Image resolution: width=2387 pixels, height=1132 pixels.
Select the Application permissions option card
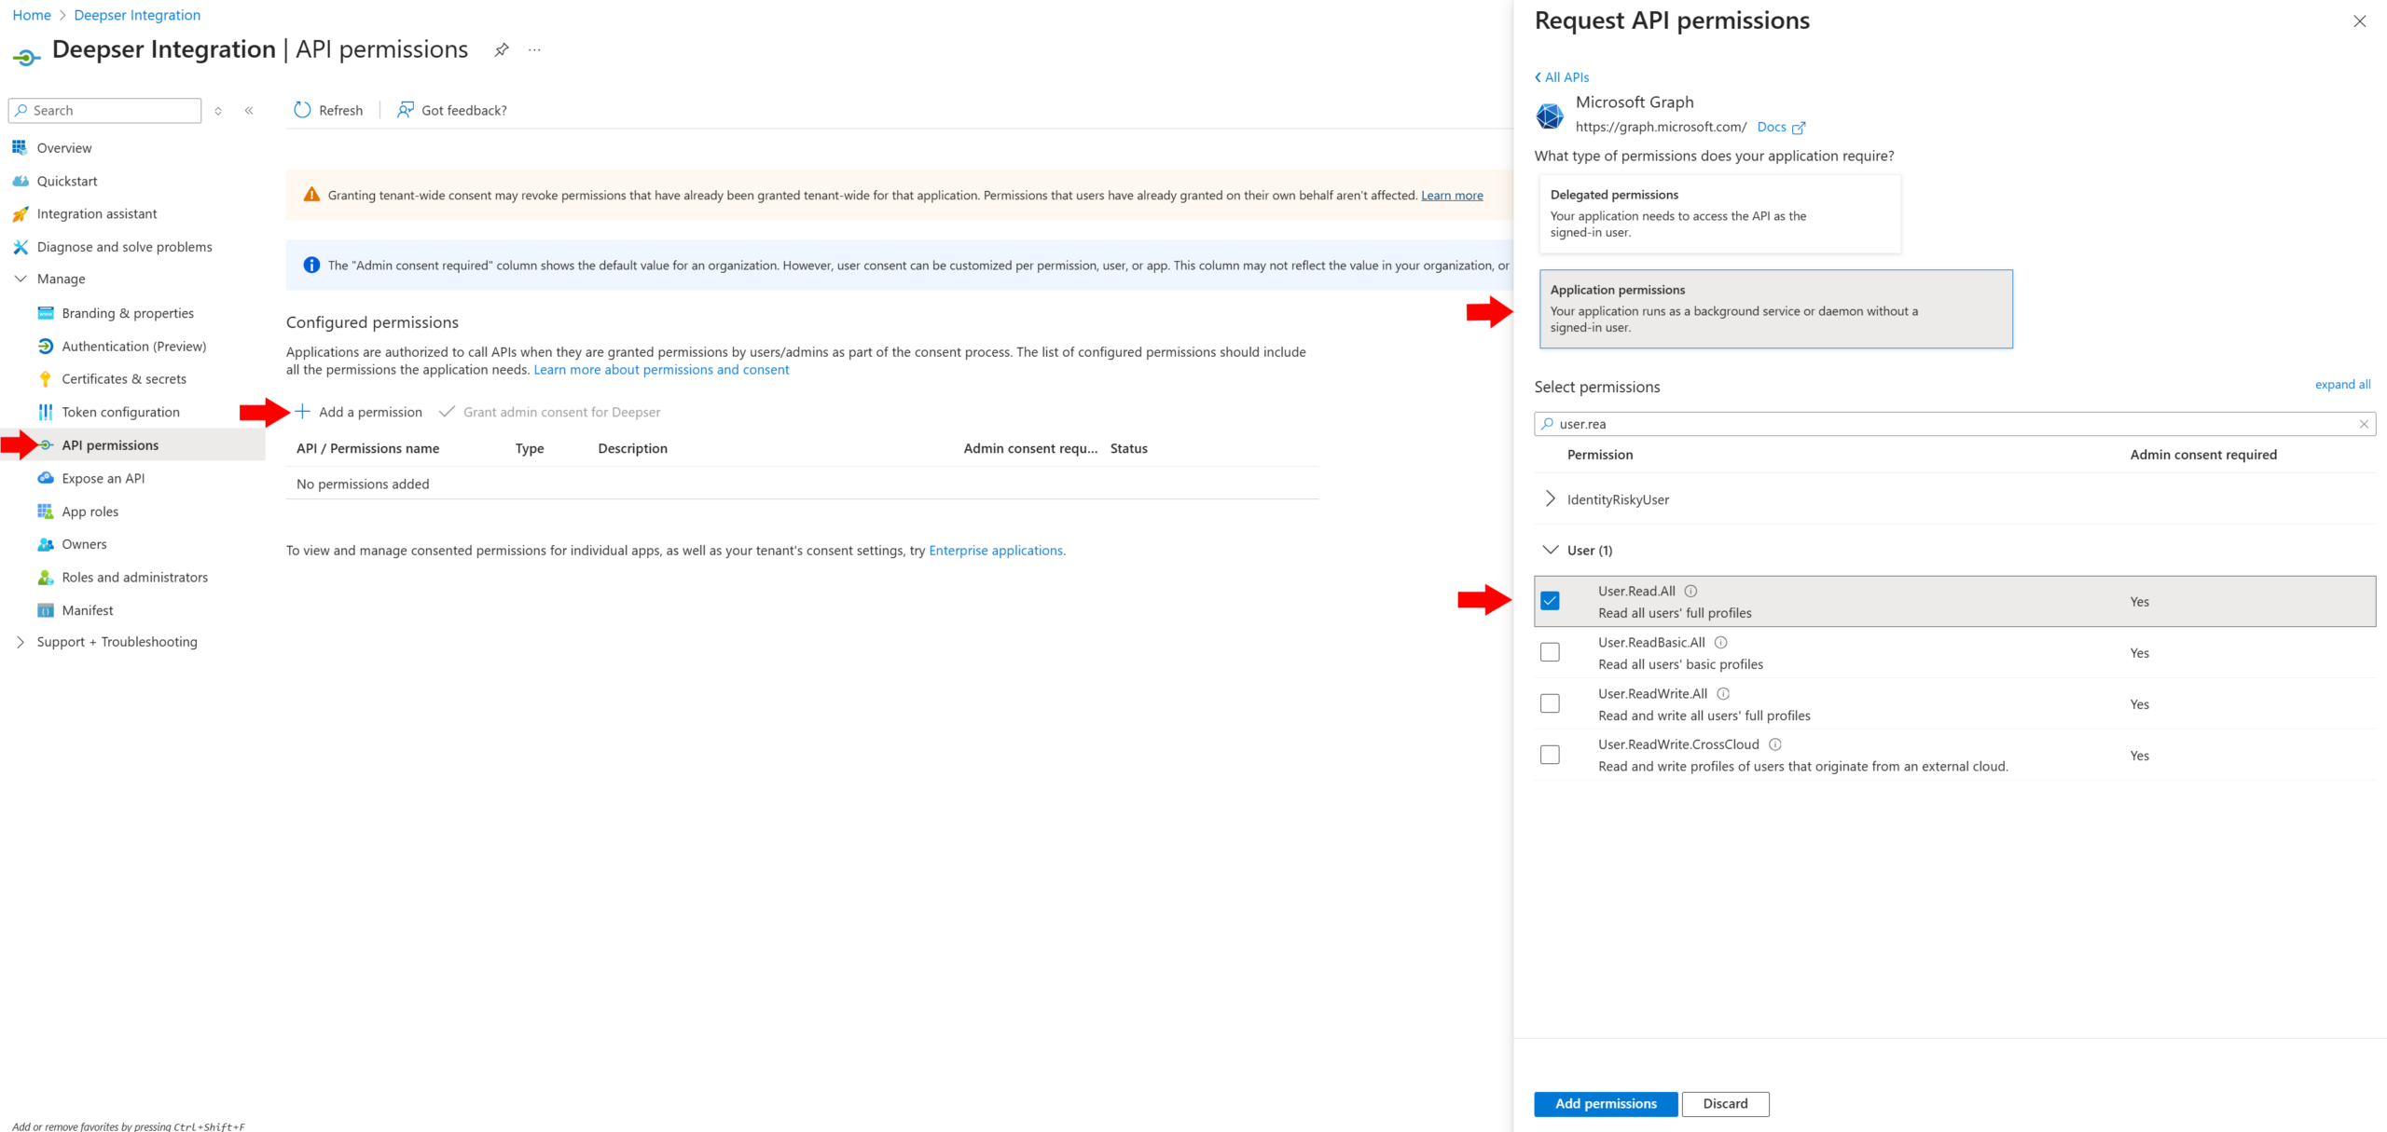(1776, 309)
